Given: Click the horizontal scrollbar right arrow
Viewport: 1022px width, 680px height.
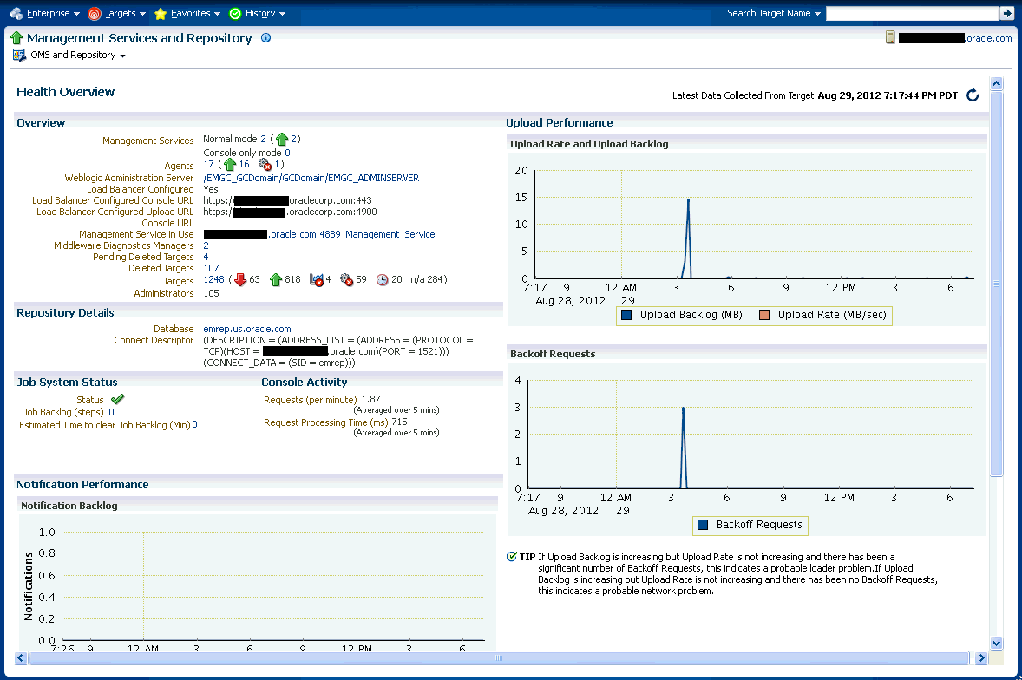Looking at the screenshot, I should [981, 657].
